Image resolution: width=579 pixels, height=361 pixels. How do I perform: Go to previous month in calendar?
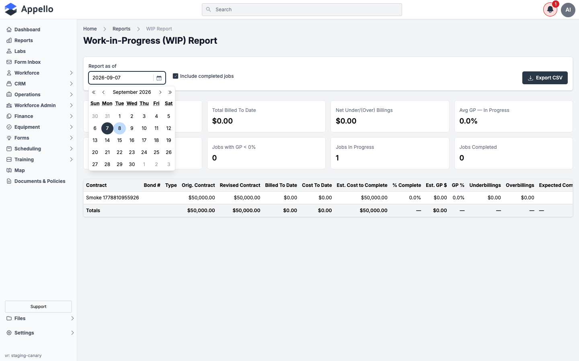pyautogui.click(x=104, y=92)
